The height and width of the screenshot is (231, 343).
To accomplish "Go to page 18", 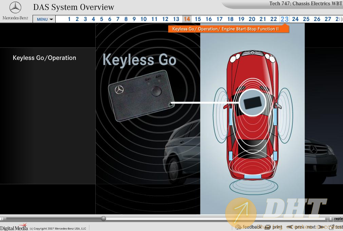I will pyautogui.click(x=230, y=19).
